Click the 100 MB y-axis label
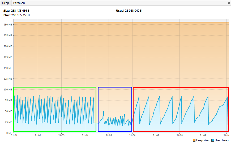This screenshot has height=144, width=231. coord(8,90)
